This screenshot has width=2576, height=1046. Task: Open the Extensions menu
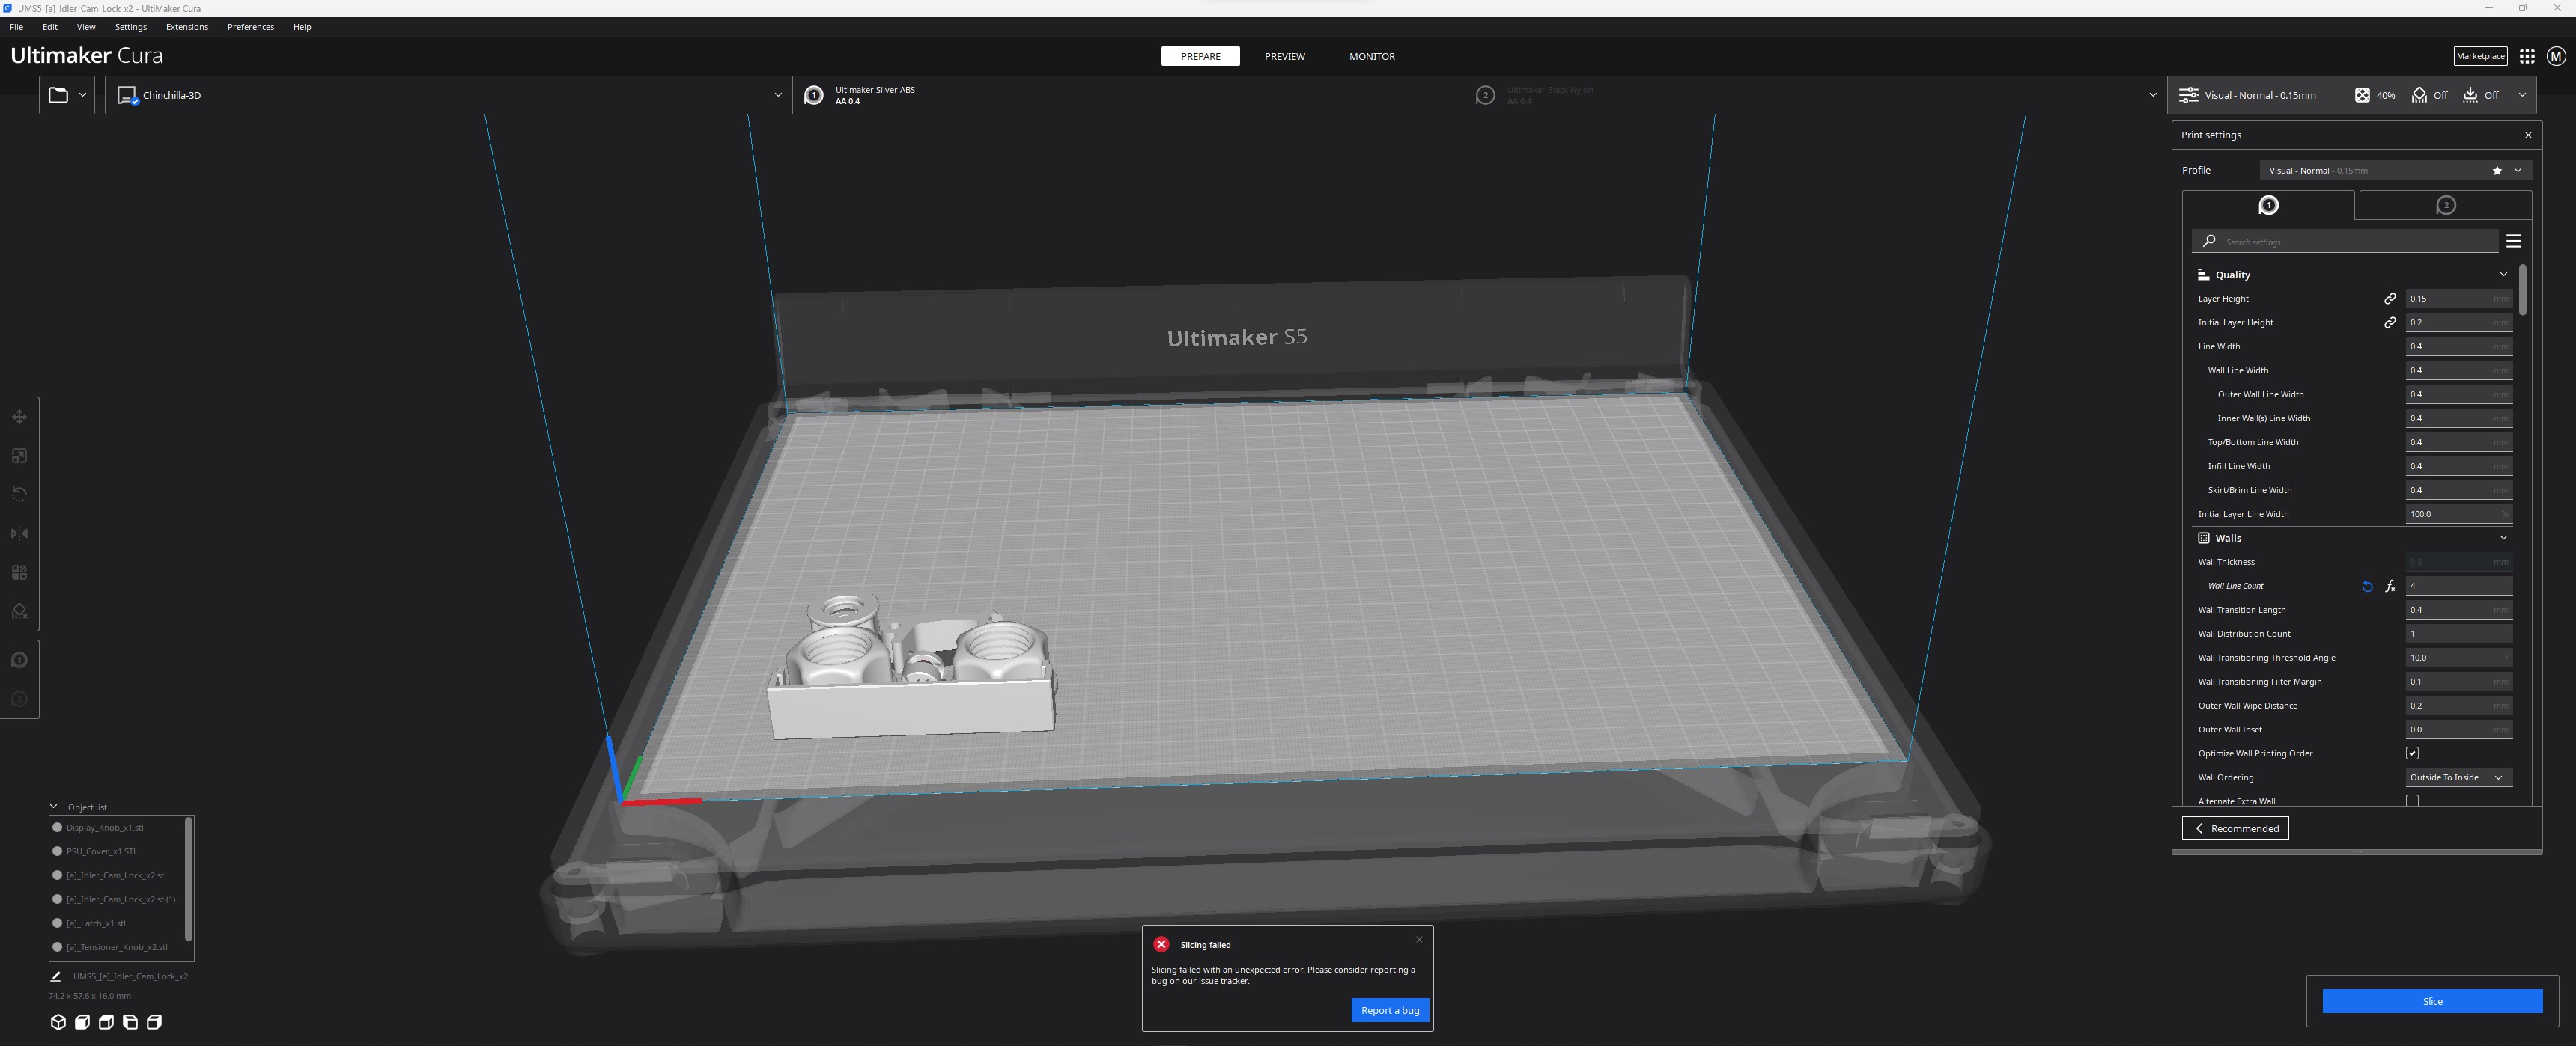point(186,27)
